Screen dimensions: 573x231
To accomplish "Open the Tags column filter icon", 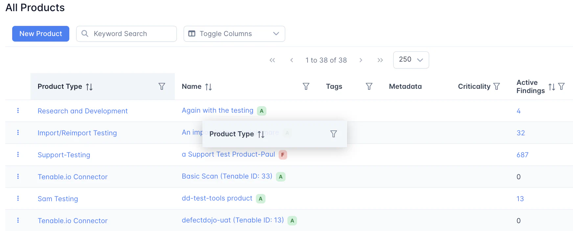I will [369, 87].
